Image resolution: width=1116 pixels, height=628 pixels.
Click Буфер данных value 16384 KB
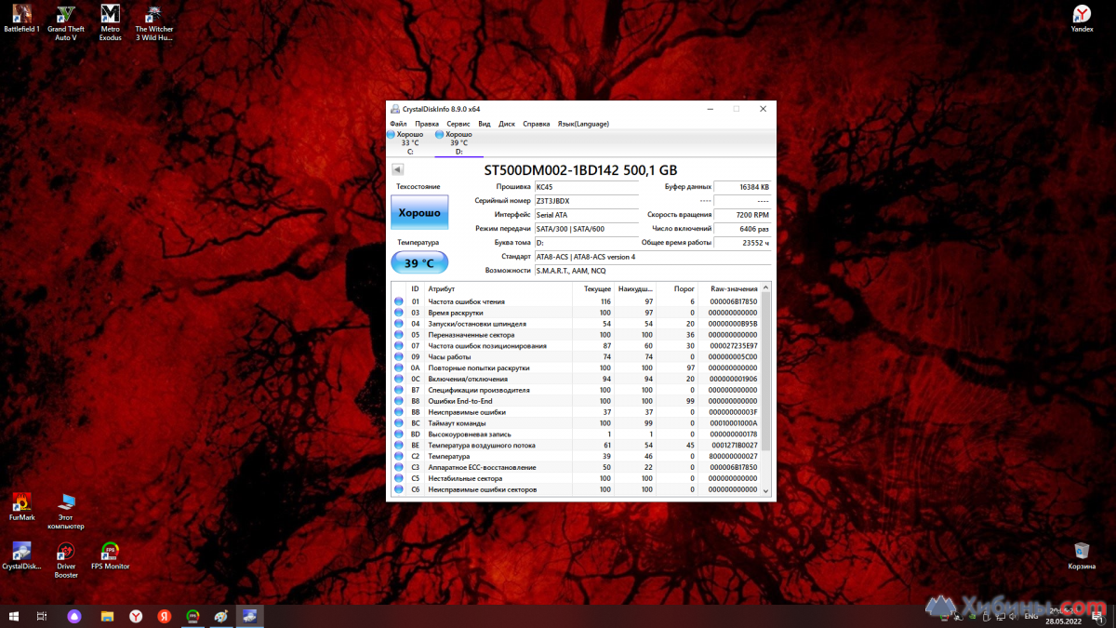click(742, 187)
